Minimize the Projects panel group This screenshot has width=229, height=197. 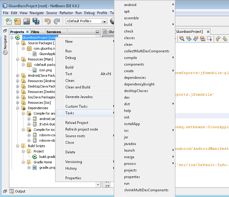click(97, 32)
